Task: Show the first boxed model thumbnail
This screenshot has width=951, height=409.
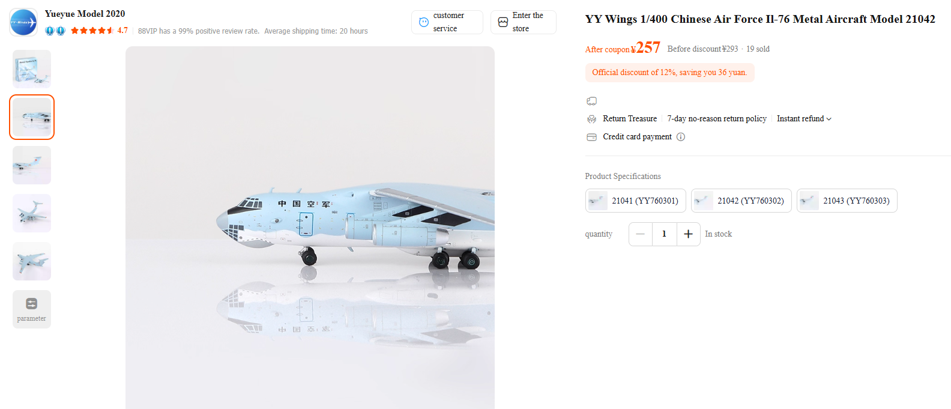Action: click(32, 69)
